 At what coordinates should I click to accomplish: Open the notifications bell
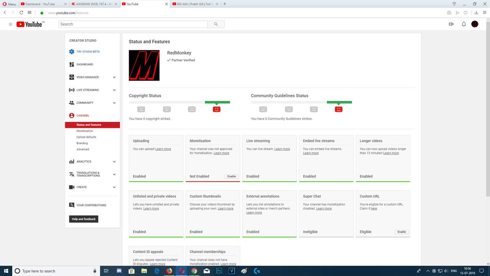[x=463, y=24]
